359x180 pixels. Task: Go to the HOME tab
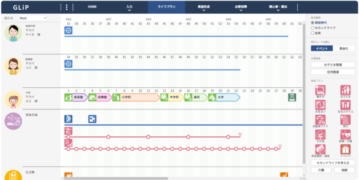(92, 7)
